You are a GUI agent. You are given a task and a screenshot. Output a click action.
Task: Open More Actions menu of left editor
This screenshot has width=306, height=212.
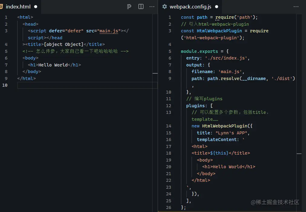[x=152, y=7]
